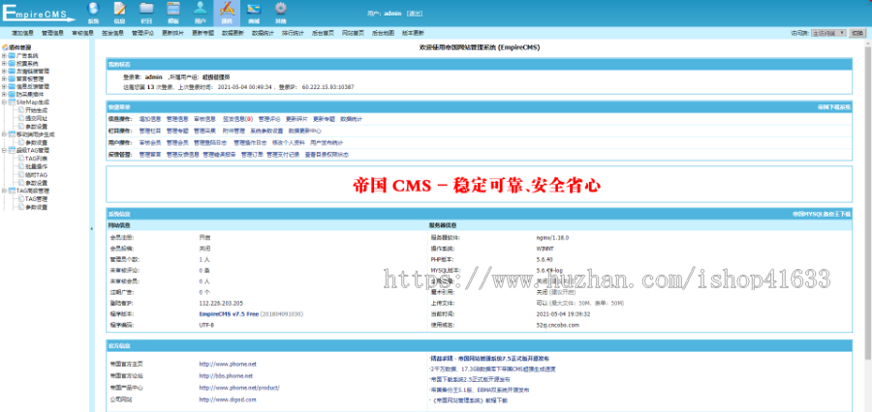Click the 退出 logout link
Image resolution: width=872 pixels, height=412 pixels.
[x=415, y=13]
